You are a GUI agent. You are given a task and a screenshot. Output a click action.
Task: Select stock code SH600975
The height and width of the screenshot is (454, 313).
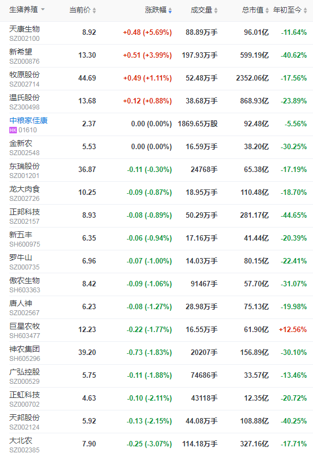tap(25, 244)
